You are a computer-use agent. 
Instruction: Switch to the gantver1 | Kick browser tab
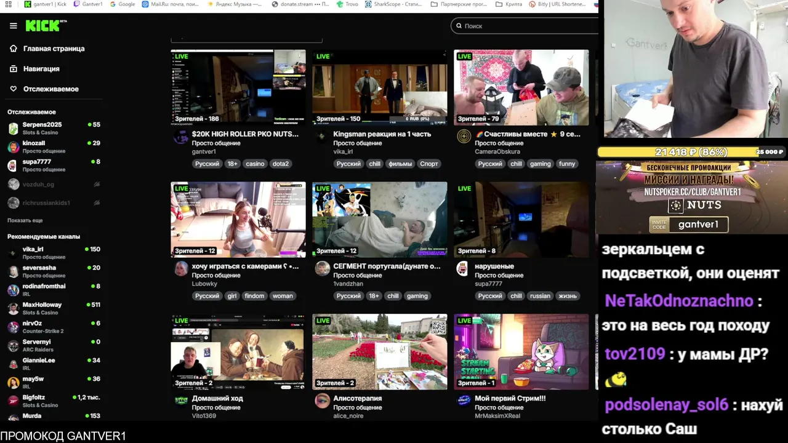tap(45, 4)
